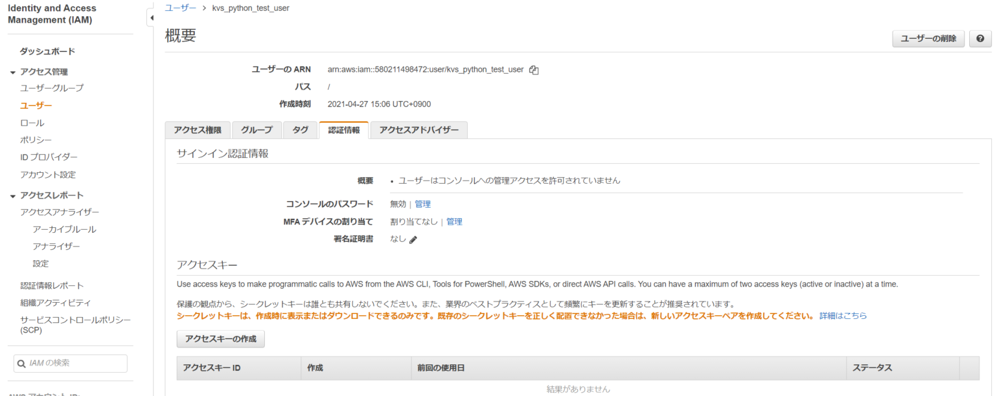995x396 pixels.
Task: Open アーカイブルール in the sidebar
Action: 64,229
